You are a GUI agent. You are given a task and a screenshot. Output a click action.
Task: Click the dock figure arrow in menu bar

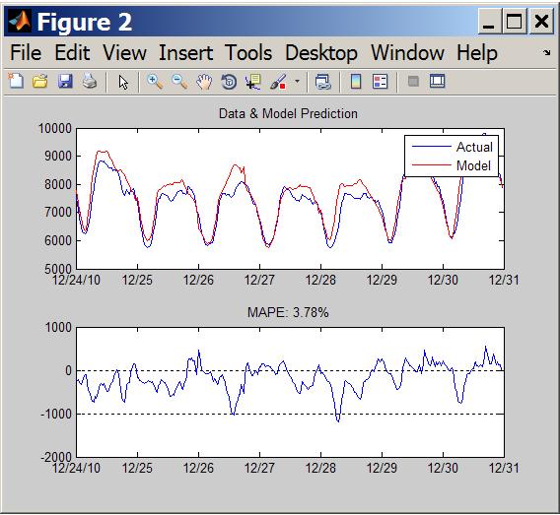click(x=546, y=53)
